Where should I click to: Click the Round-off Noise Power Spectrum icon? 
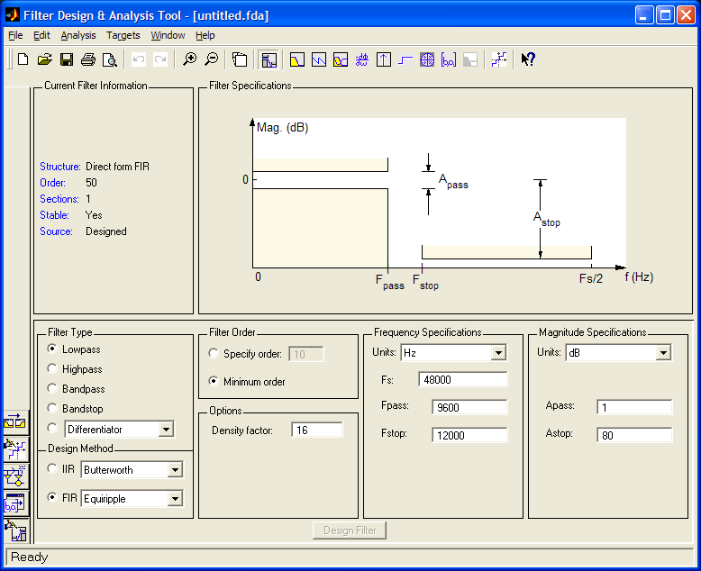click(470, 59)
